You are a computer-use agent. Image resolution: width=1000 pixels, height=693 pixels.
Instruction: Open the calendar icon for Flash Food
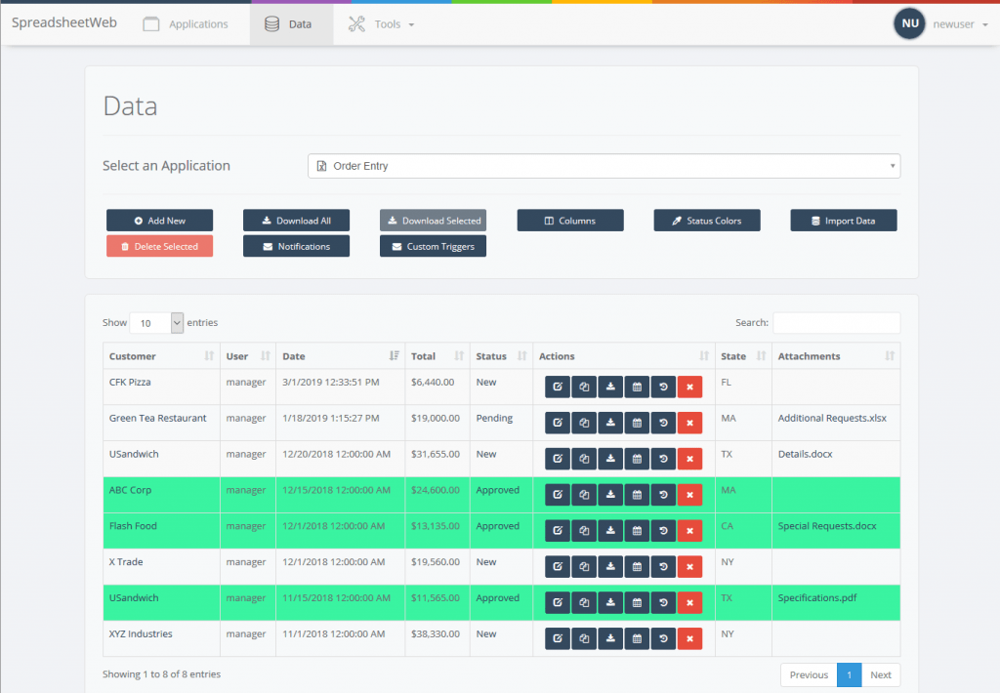pos(637,531)
